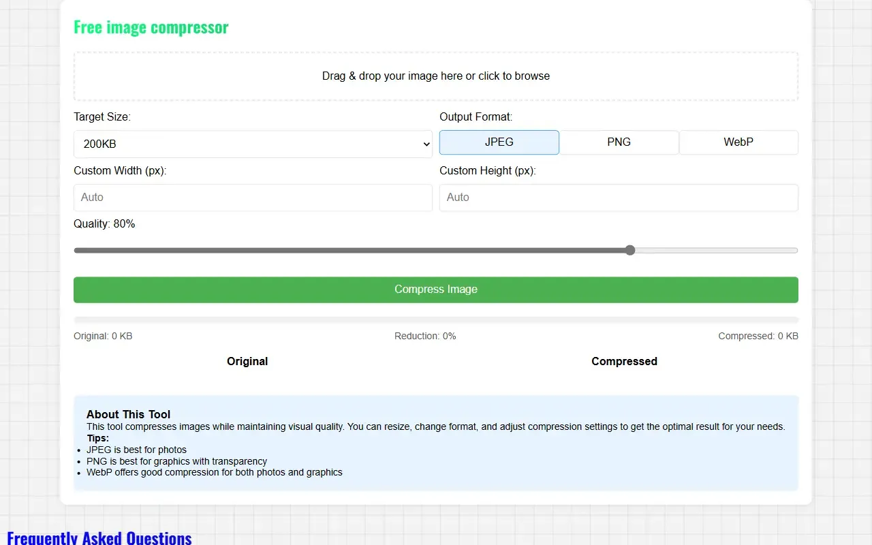Click the 'Free image compressor' heading

151,27
